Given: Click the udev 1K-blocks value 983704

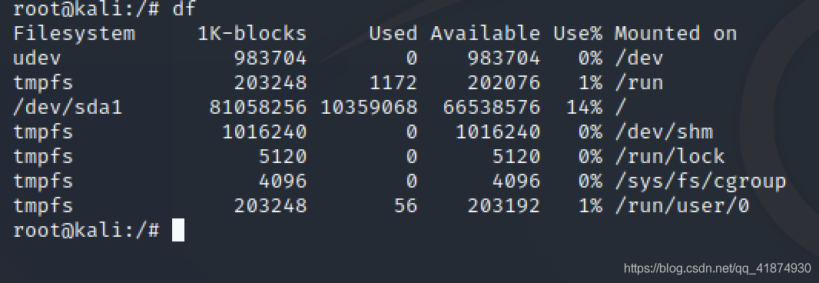Looking at the screenshot, I should coord(270,58).
